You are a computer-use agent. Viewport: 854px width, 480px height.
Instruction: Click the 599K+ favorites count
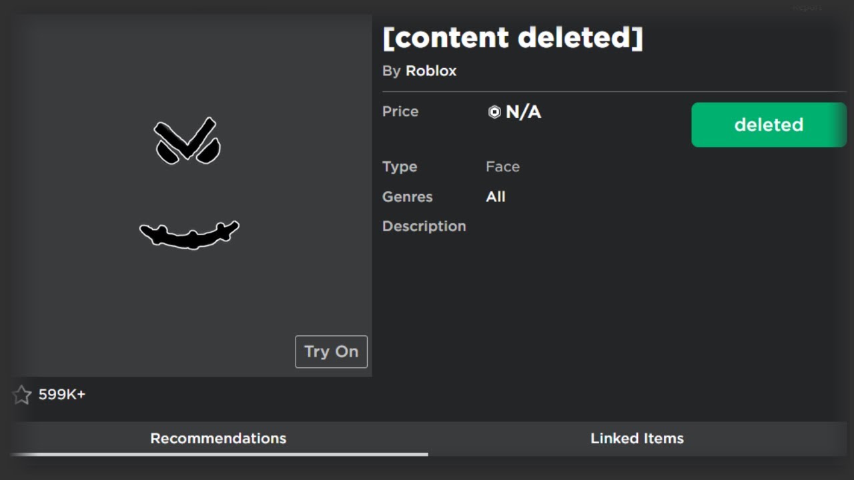tap(62, 395)
